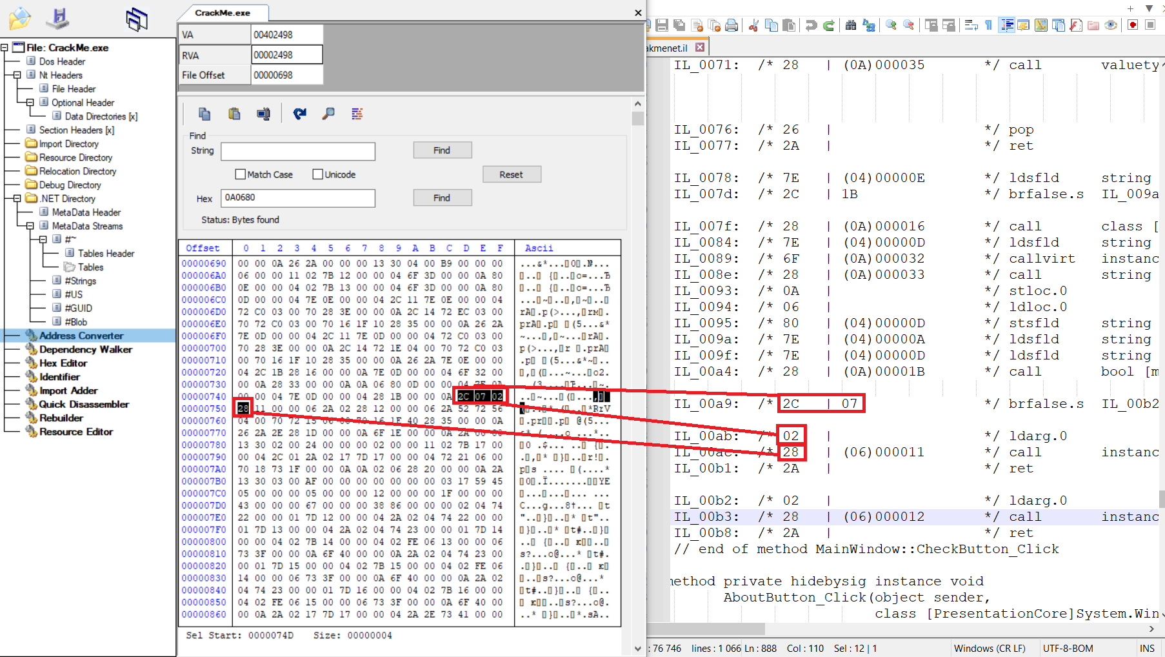Click the scroll-up arrow of the converter panel

coord(638,104)
